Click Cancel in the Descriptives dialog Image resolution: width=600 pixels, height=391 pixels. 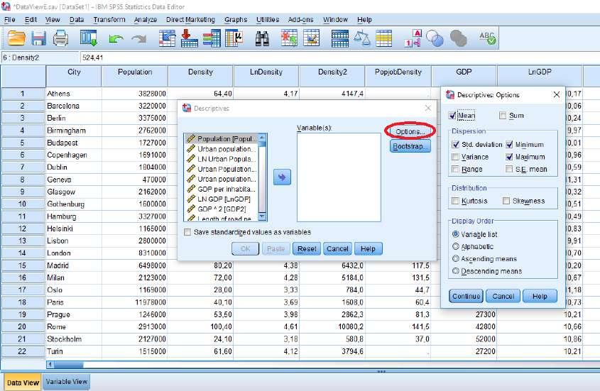coord(337,248)
